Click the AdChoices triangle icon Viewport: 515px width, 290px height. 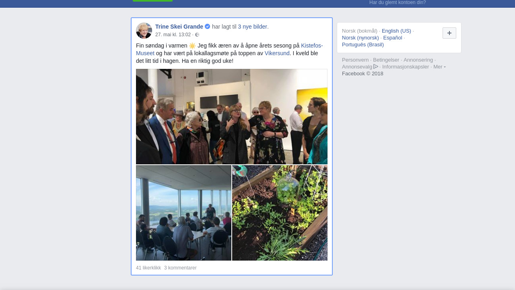coord(376,66)
